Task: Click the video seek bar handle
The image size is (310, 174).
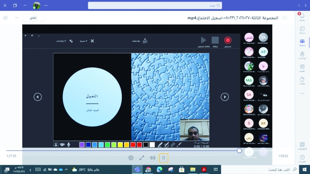Action: click(x=239, y=151)
